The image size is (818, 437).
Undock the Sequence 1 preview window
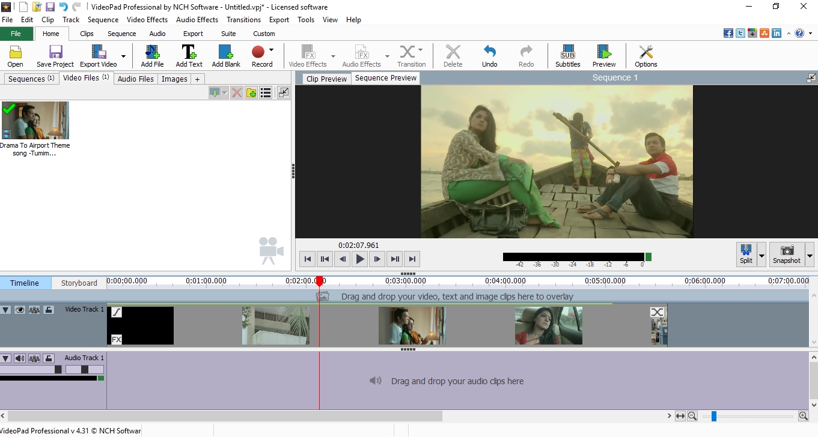click(811, 77)
